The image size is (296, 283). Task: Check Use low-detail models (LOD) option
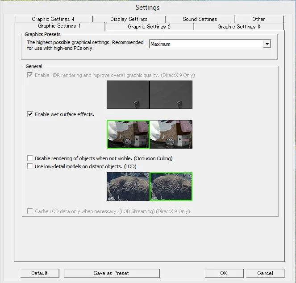30,166
